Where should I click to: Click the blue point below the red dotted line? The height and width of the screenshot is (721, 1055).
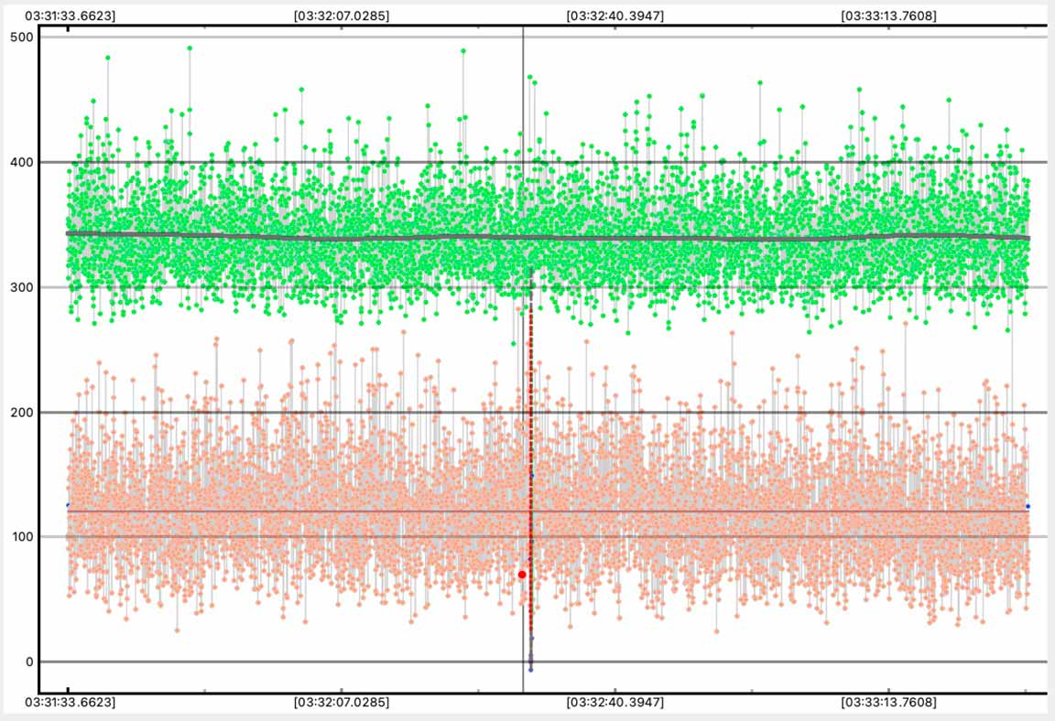coord(530,670)
